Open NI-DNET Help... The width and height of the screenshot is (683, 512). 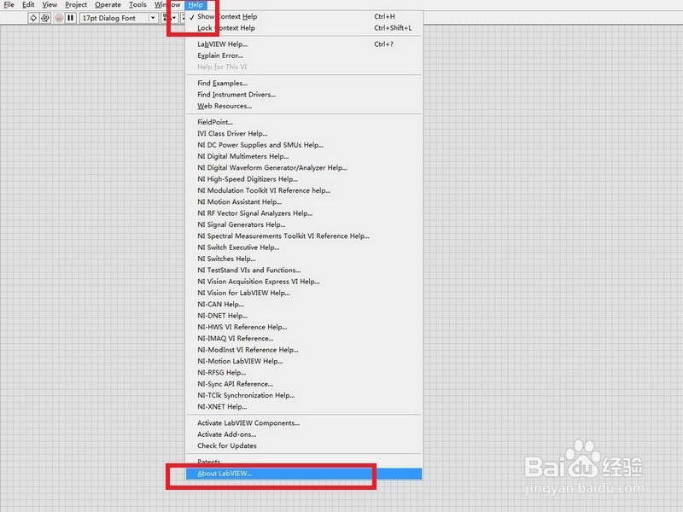tap(304, 315)
